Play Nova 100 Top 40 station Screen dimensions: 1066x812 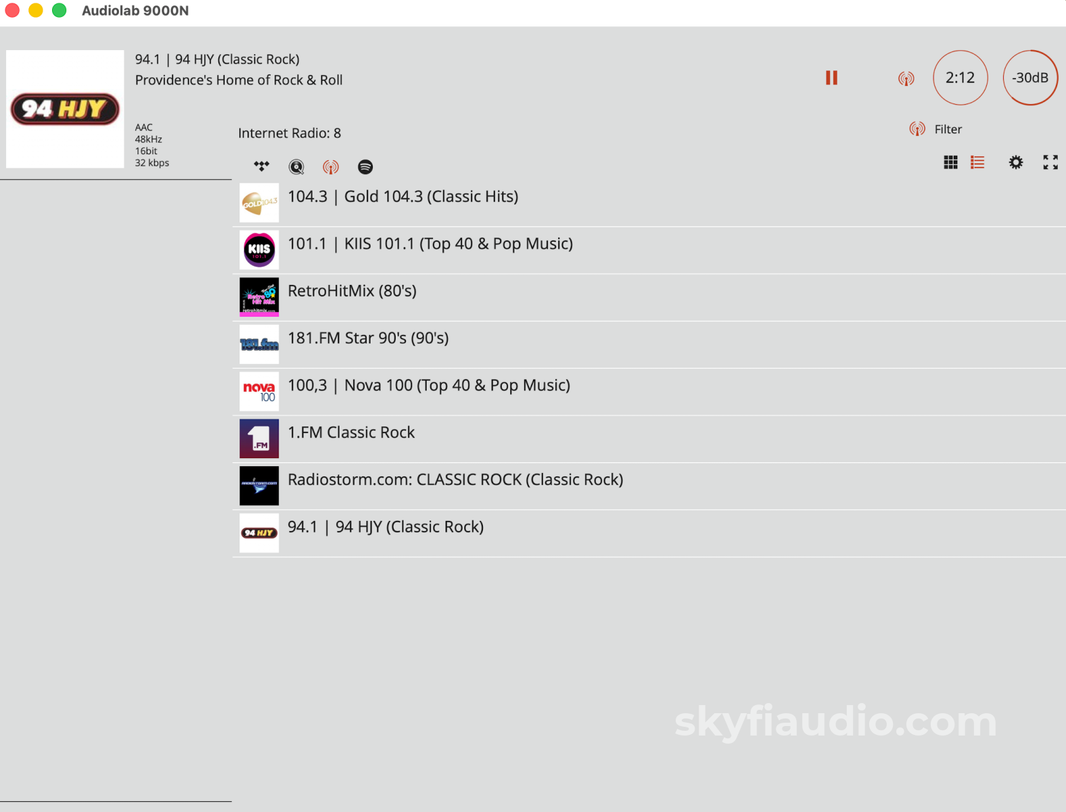pyautogui.click(x=649, y=392)
